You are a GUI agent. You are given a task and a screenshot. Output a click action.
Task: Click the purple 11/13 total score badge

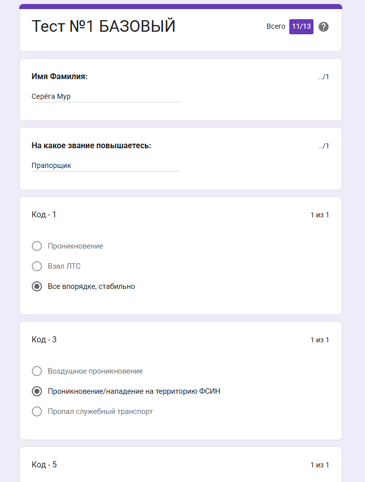coord(301,26)
